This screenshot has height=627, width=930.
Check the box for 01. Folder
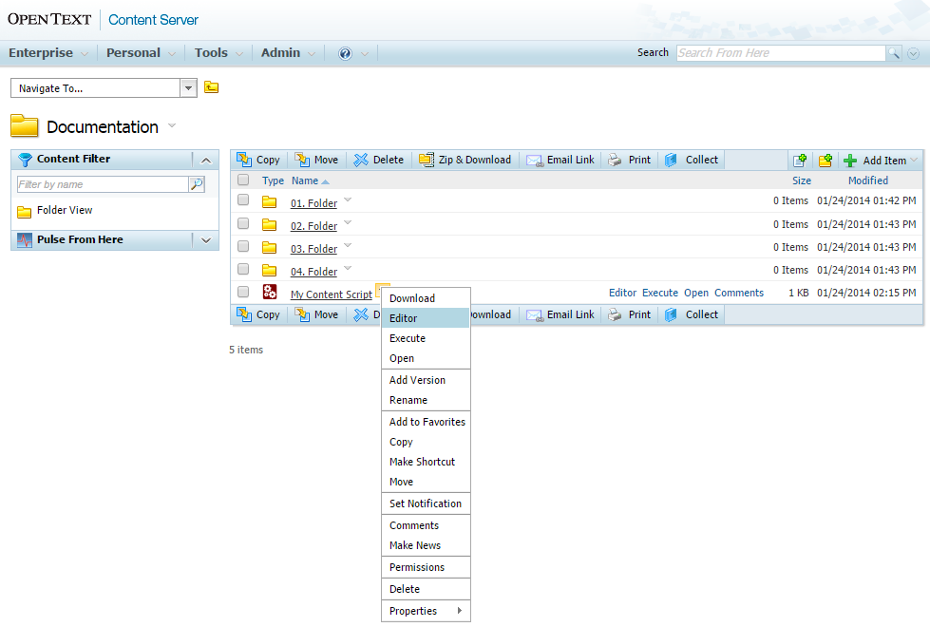pos(243,201)
